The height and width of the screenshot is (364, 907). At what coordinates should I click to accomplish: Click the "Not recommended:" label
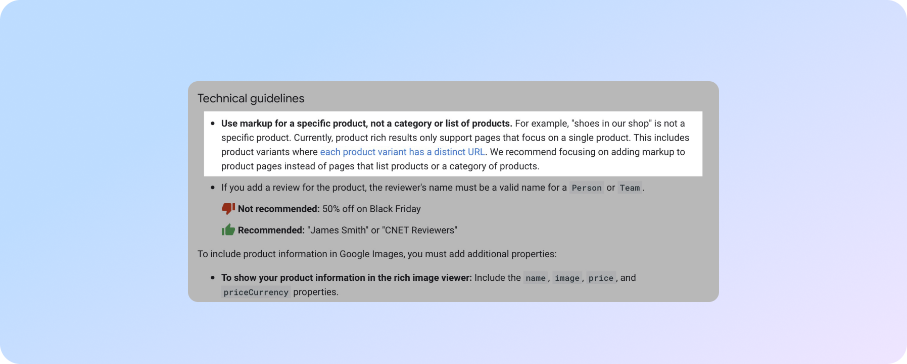(x=278, y=209)
